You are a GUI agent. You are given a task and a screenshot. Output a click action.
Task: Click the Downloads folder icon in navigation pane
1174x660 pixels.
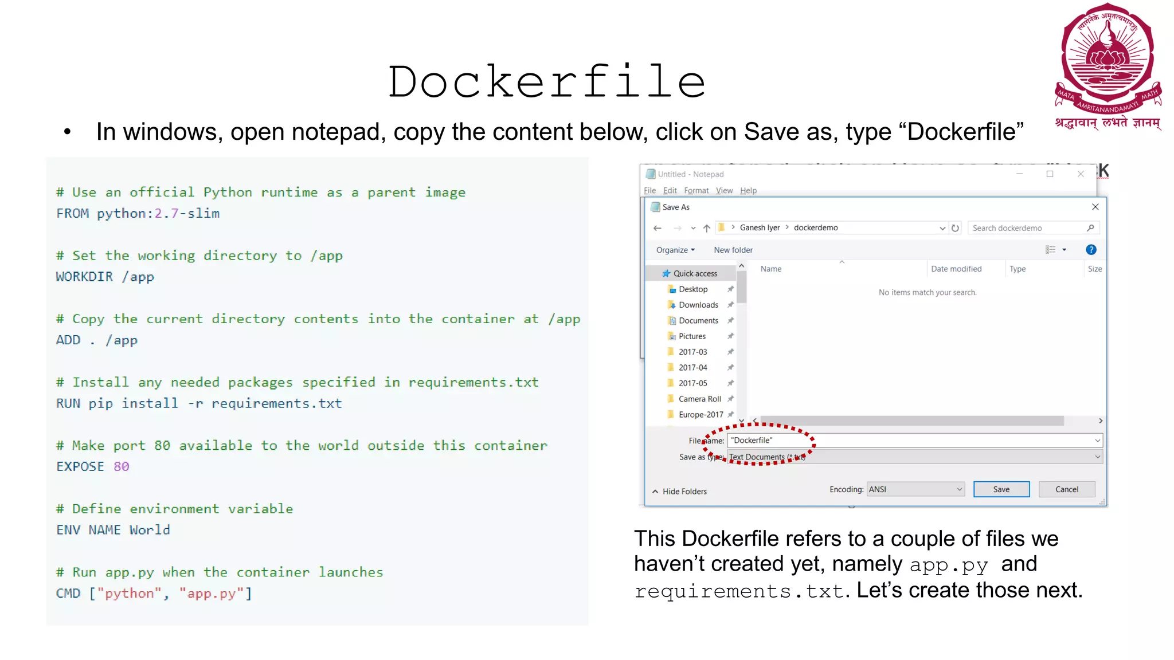pos(672,305)
